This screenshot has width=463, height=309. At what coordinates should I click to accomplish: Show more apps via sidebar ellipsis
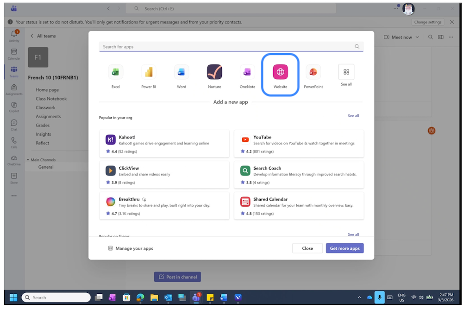[x=14, y=195]
